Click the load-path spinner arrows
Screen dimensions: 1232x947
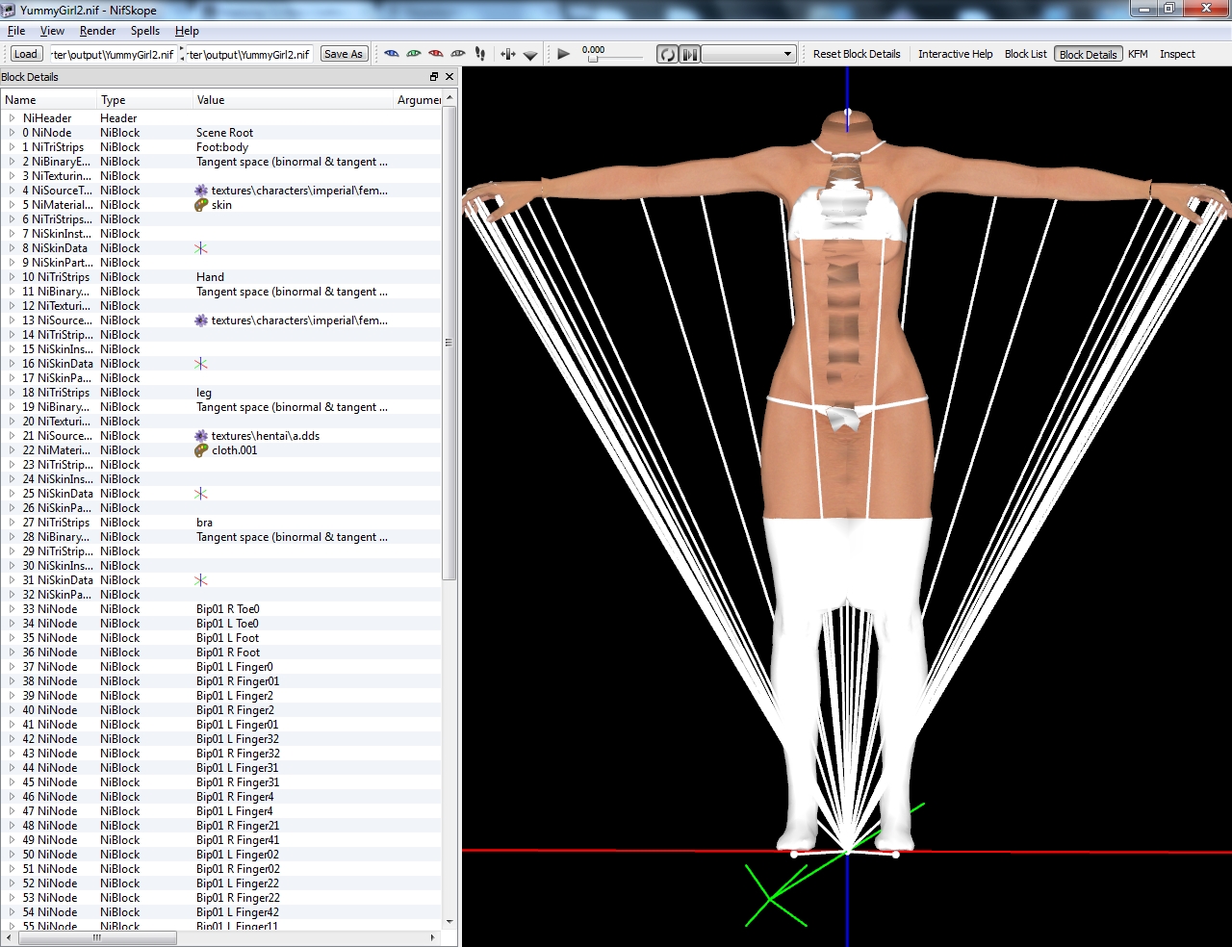click(182, 54)
